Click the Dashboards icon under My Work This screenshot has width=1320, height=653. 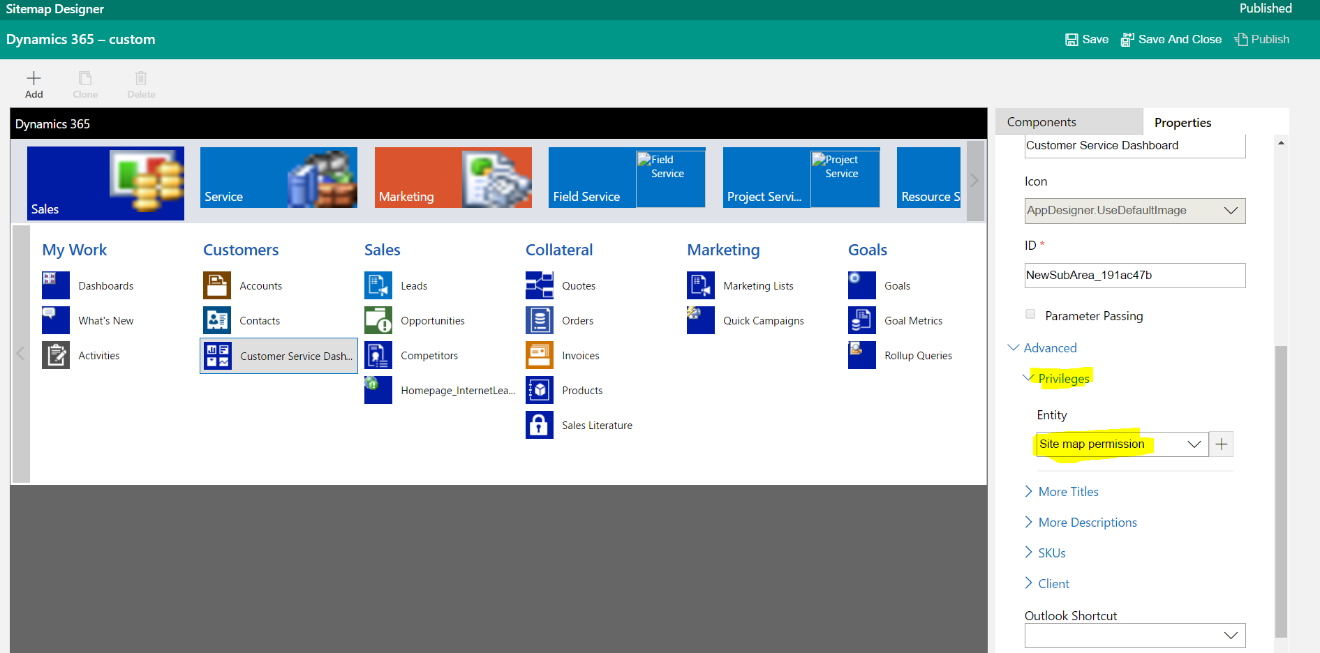(x=55, y=285)
